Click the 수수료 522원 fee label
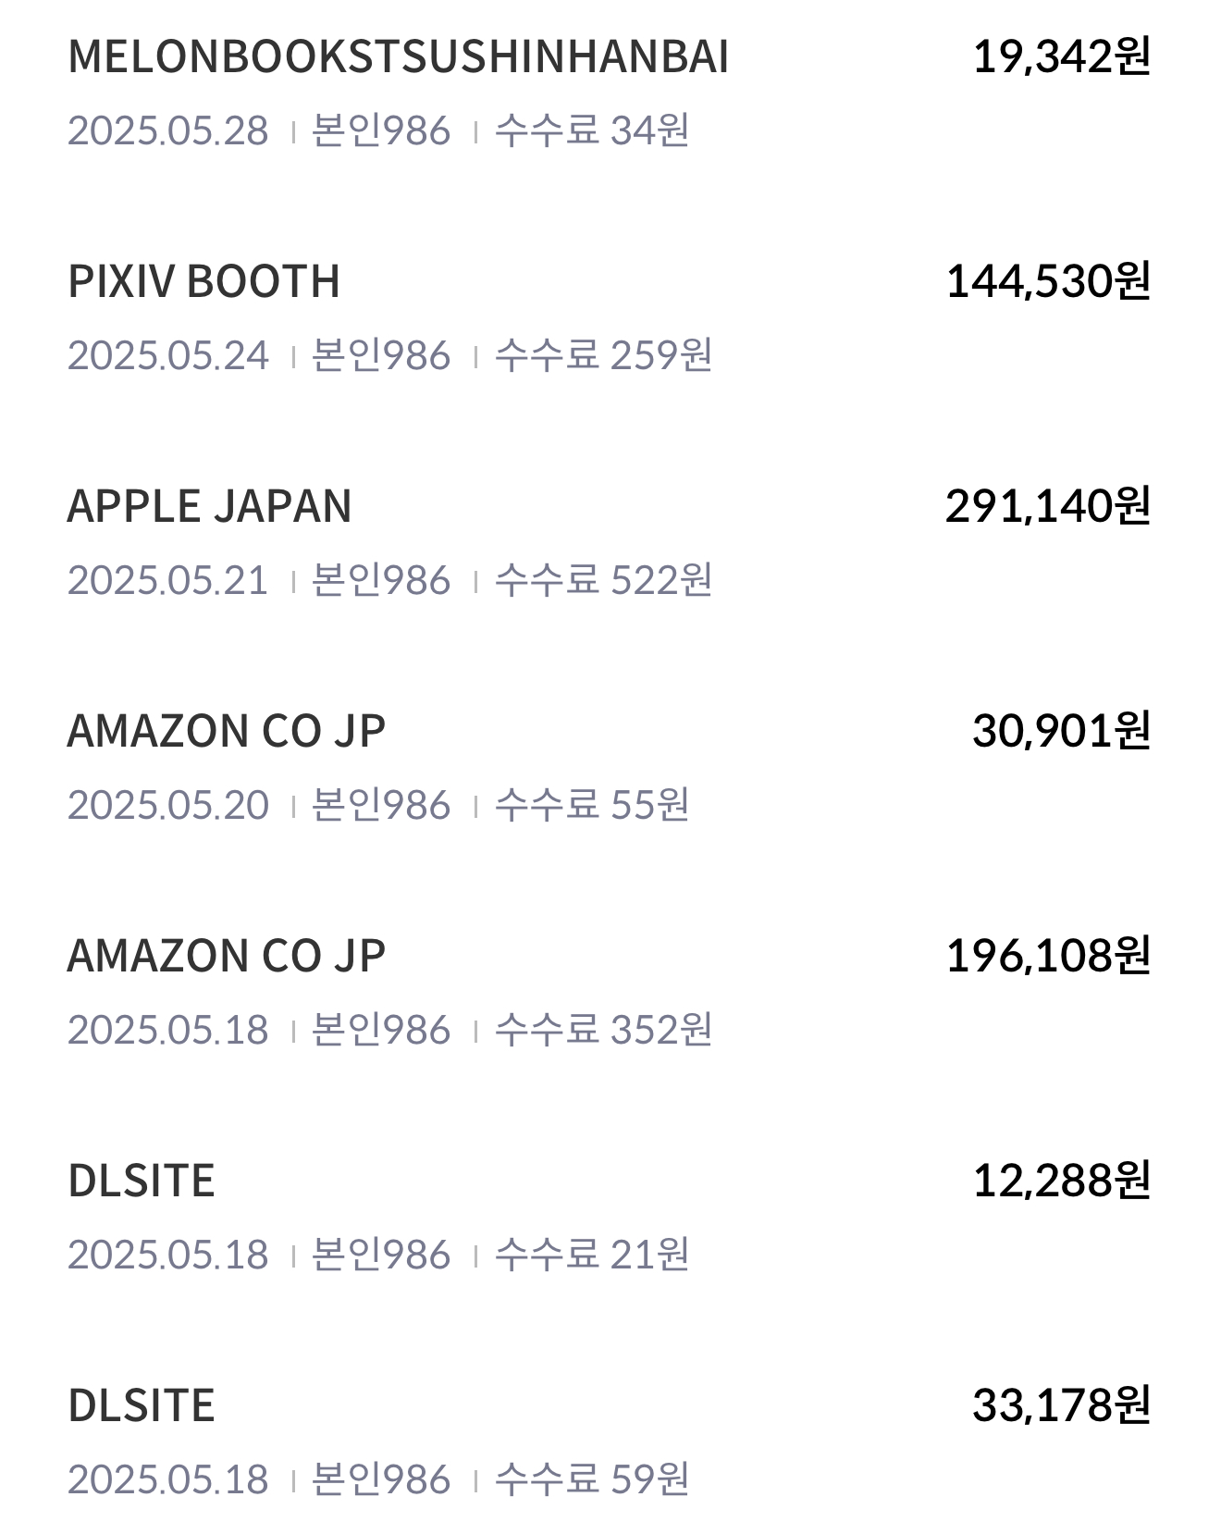 click(x=604, y=580)
